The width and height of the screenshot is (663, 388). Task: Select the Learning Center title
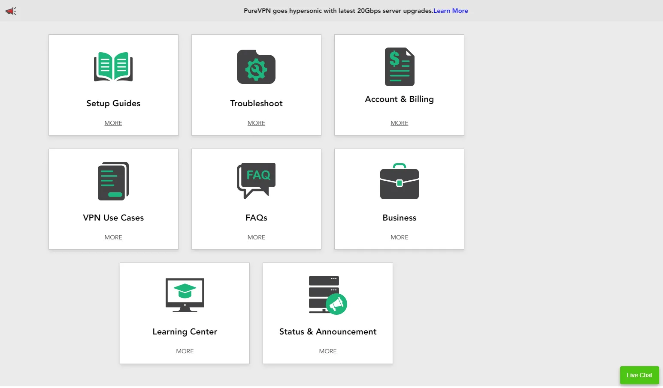point(185,331)
